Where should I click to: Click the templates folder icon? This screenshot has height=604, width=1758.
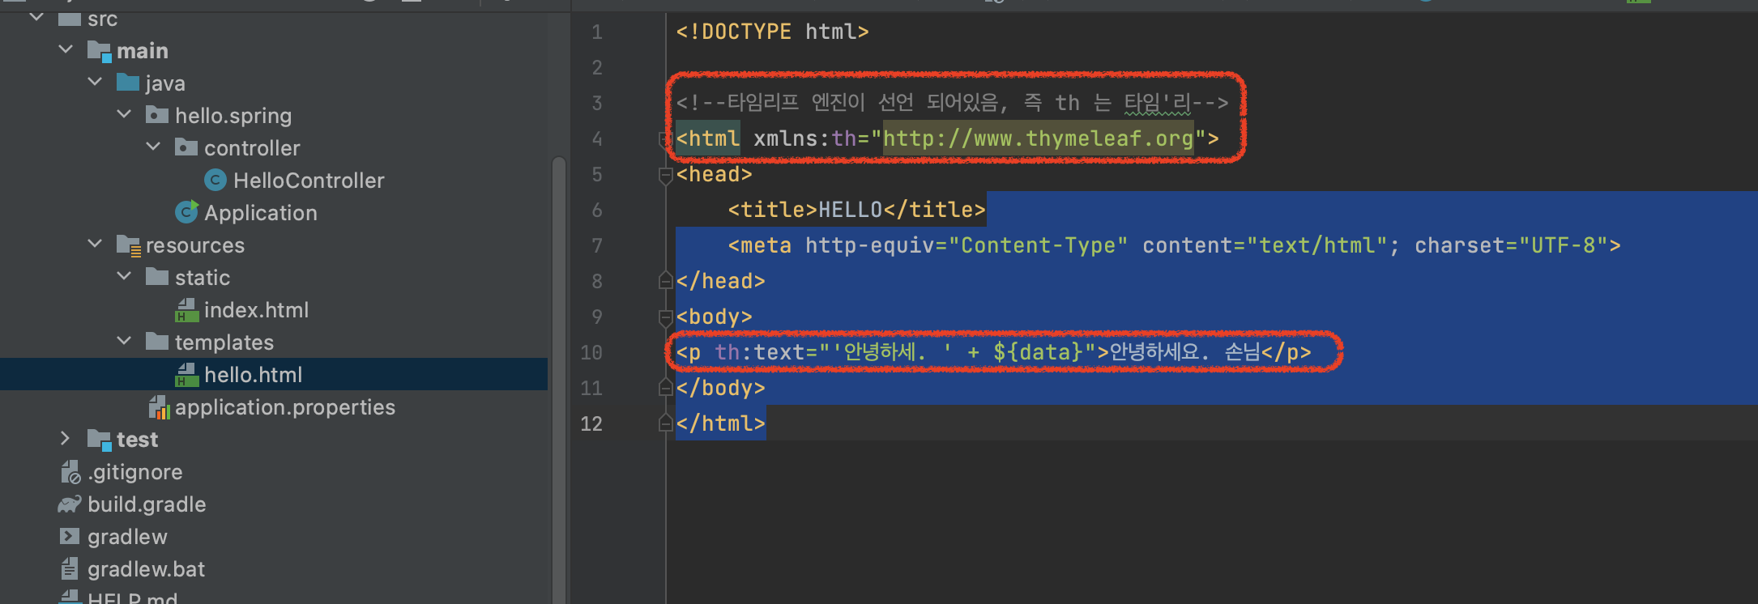click(157, 342)
